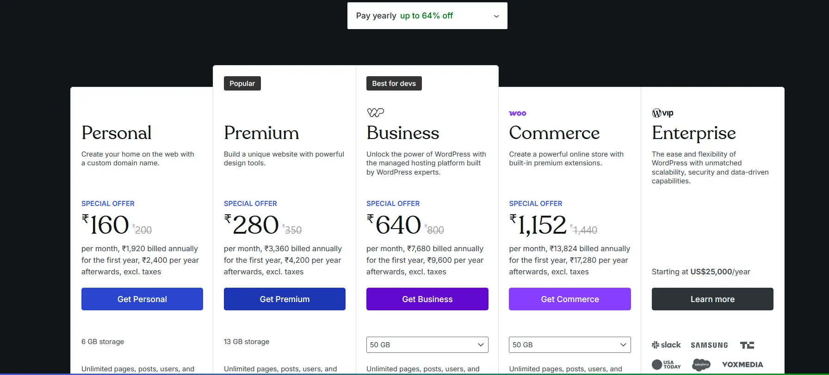Open the Pay yearly billing period dropdown

pyautogui.click(x=427, y=16)
